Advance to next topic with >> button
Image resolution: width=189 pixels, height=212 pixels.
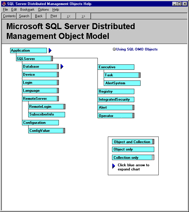(x=83, y=16)
